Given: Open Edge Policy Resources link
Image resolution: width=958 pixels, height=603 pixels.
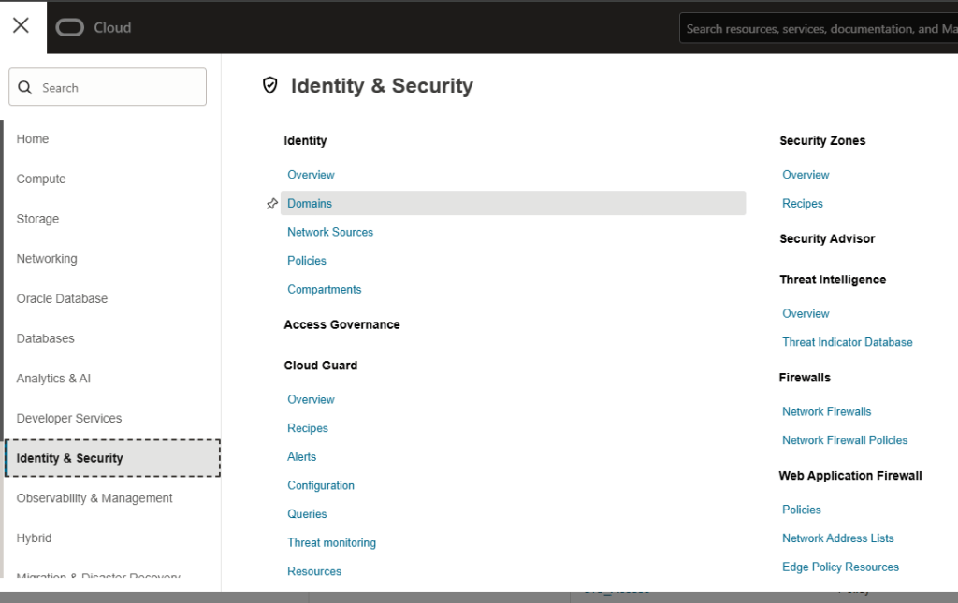Looking at the screenshot, I should [840, 567].
